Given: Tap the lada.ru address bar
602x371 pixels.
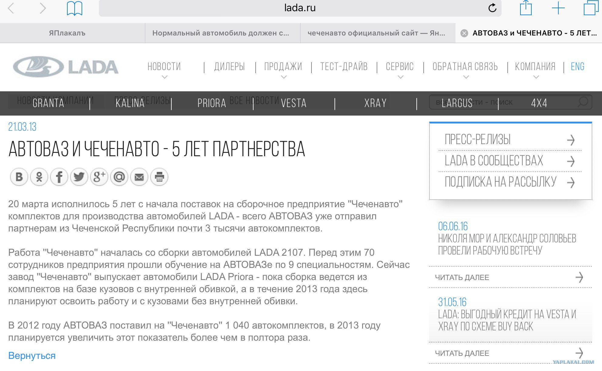Looking at the screenshot, I should tap(300, 8).
